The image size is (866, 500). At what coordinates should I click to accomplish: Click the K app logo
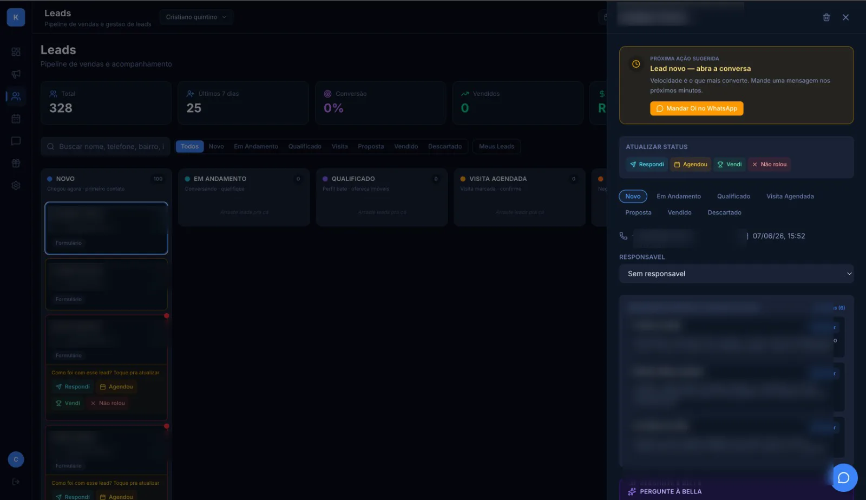tap(16, 17)
